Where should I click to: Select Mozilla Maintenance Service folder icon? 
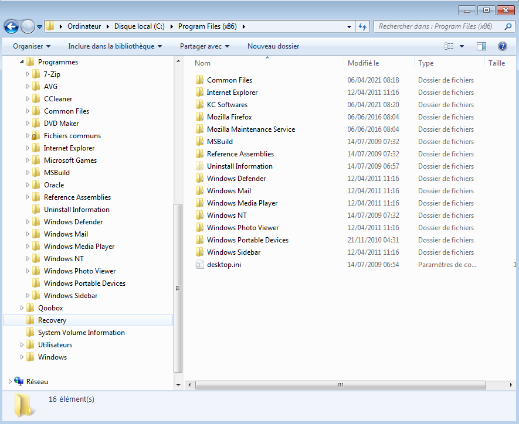[x=199, y=129]
